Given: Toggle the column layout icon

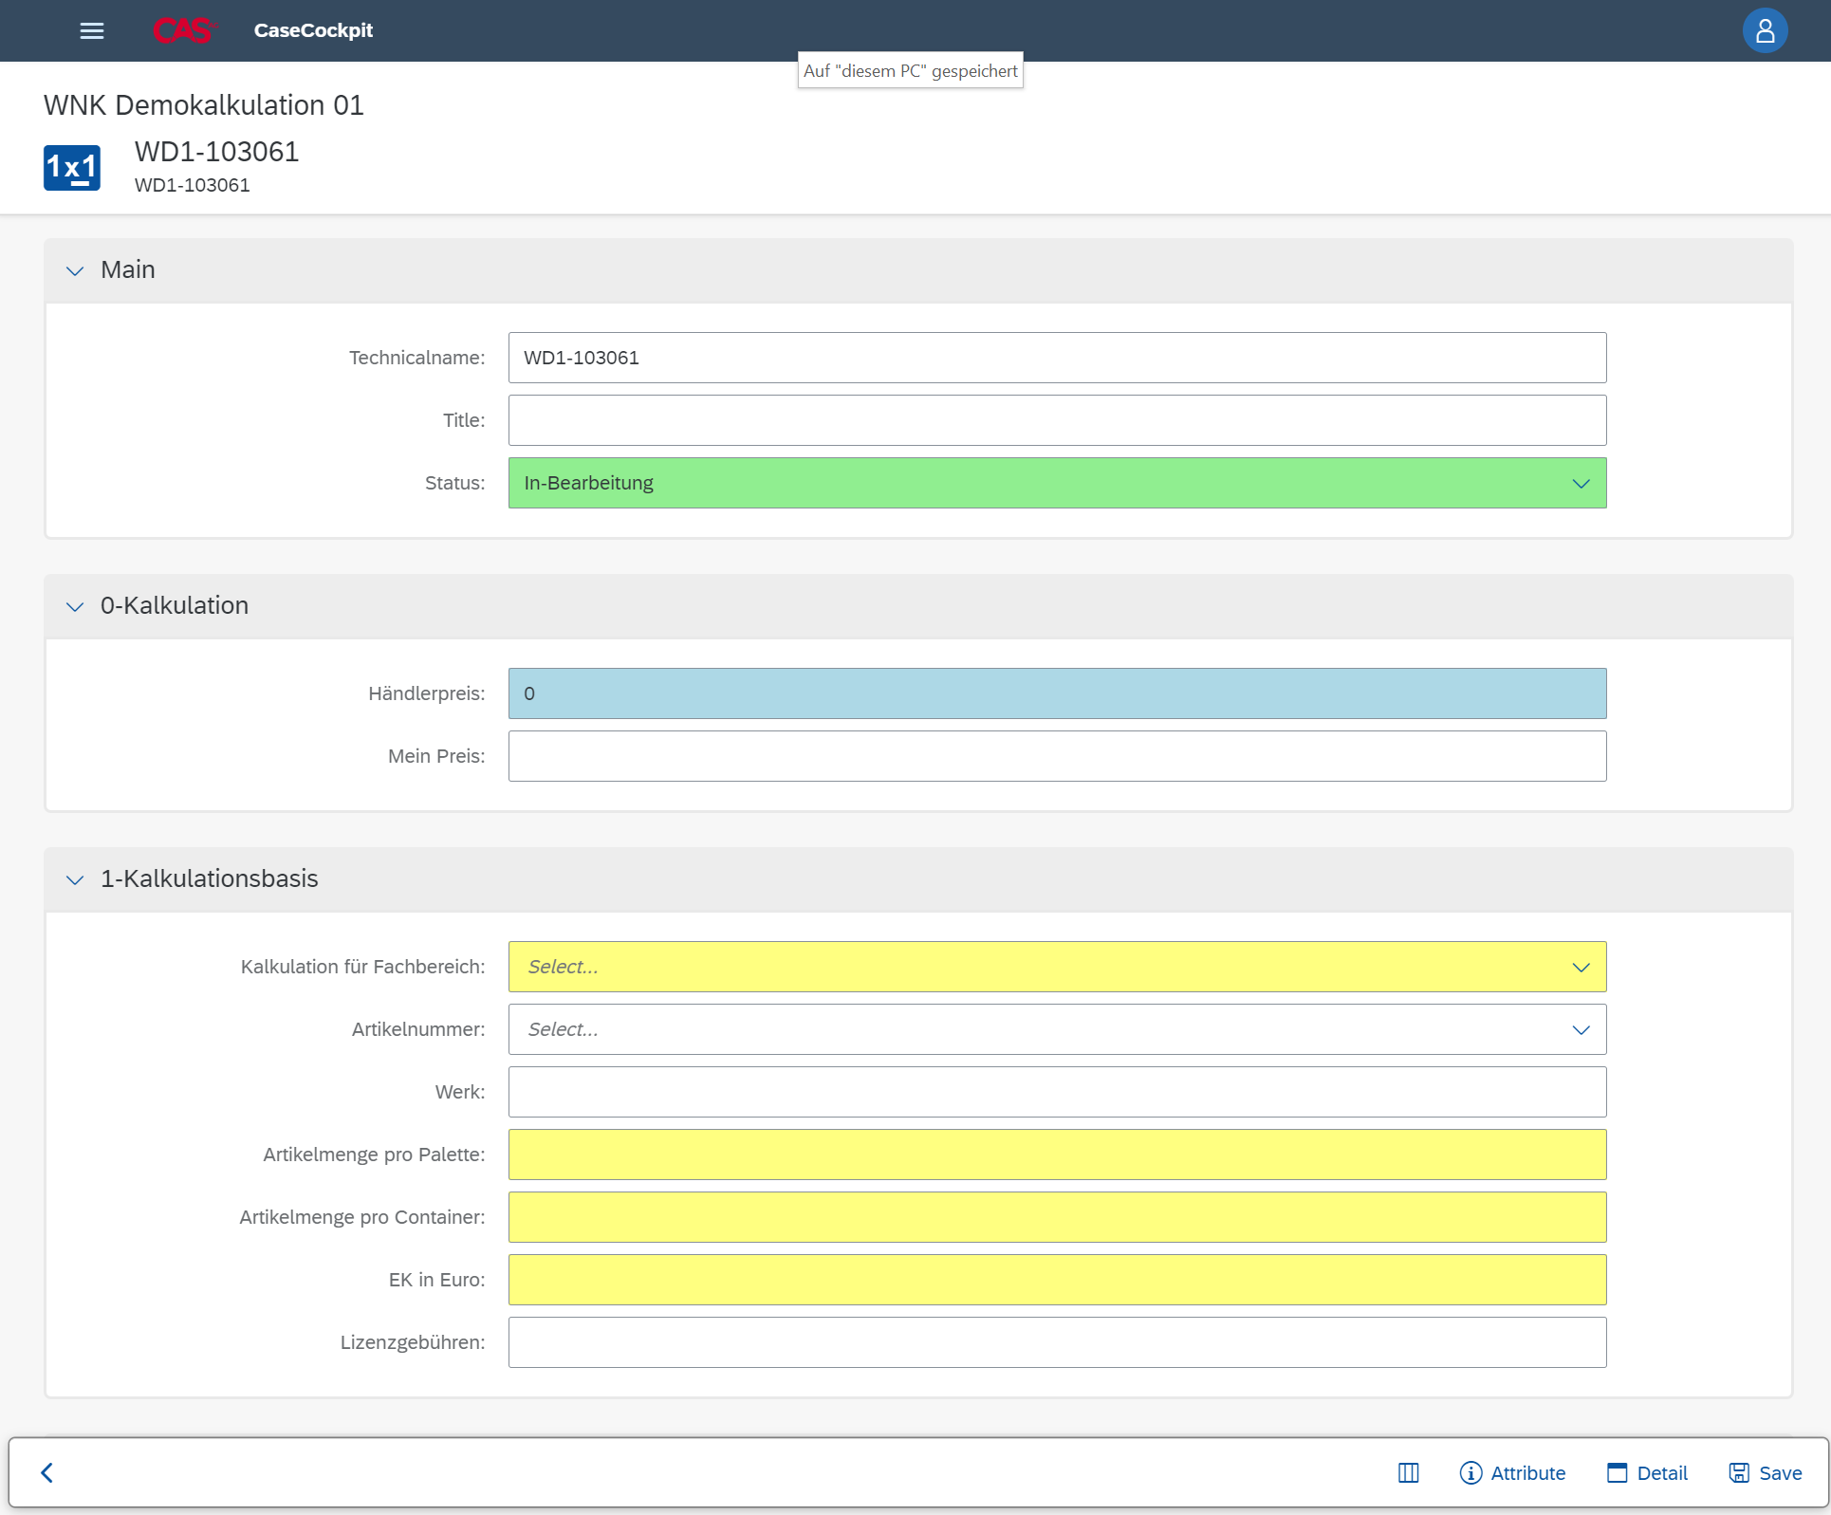Looking at the screenshot, I should pos(1408,1472).
